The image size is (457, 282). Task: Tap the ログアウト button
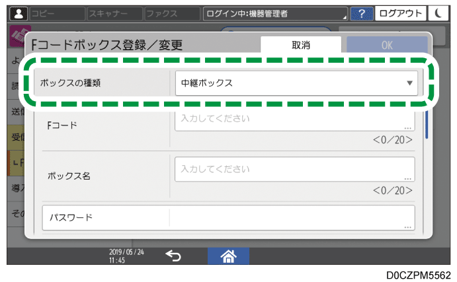tap(401, 14)
